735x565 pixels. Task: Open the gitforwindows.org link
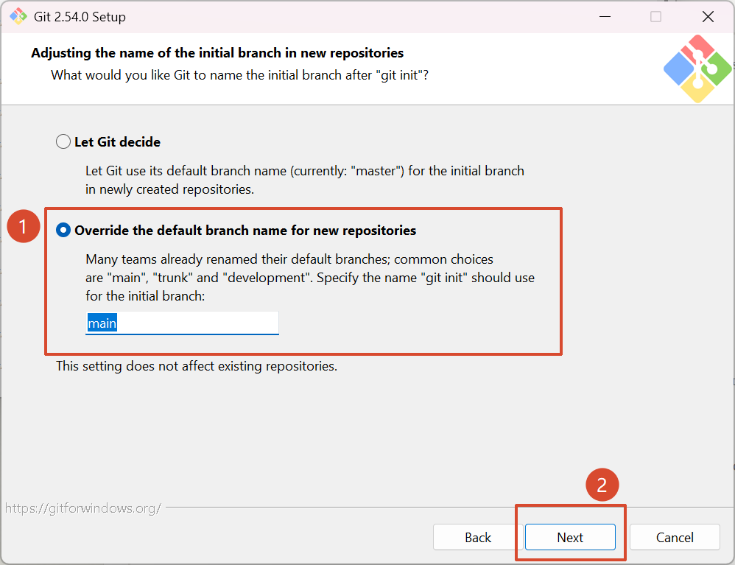(x=83, y=508)
